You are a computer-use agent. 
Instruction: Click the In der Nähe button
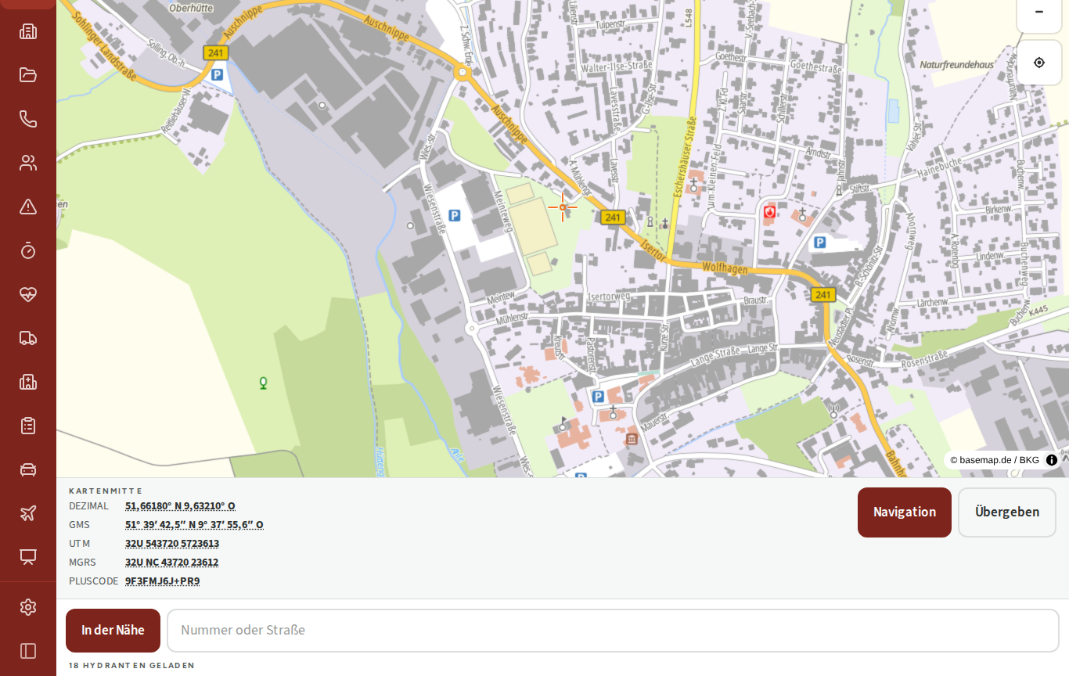(113, 631)
